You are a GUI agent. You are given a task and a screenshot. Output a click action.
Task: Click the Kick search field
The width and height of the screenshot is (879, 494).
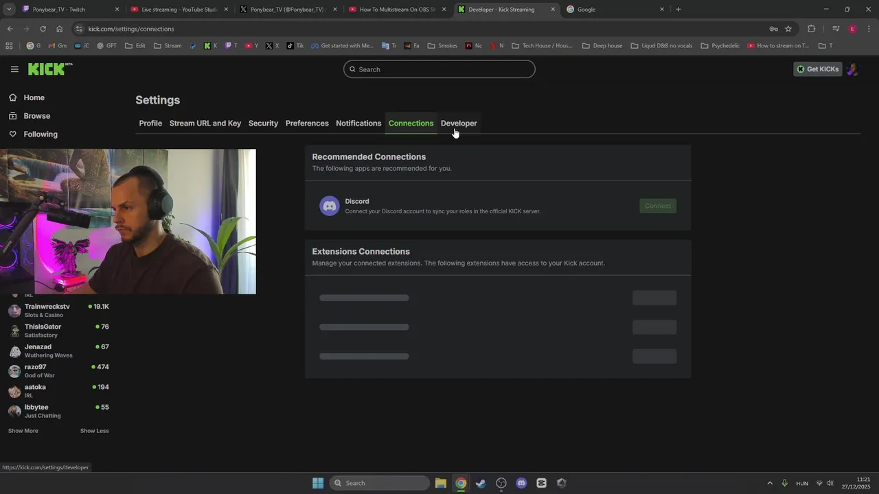click(439, 69)
